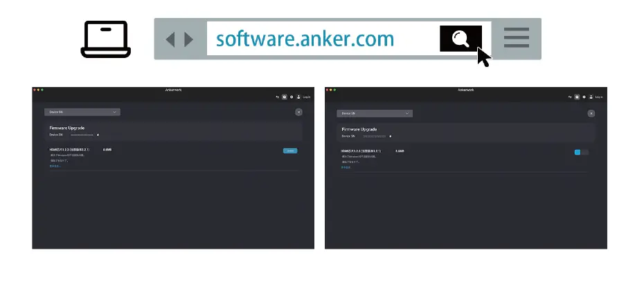644x288 pixels.
Task: Click the upgrade progress bar in the right window
Action: [x=581, y=153]
